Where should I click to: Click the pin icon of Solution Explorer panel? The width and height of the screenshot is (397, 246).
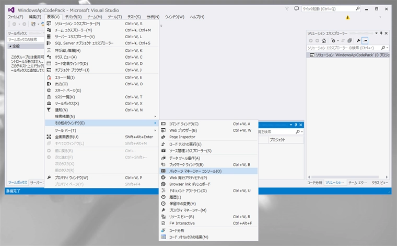(x=381, y=33)
